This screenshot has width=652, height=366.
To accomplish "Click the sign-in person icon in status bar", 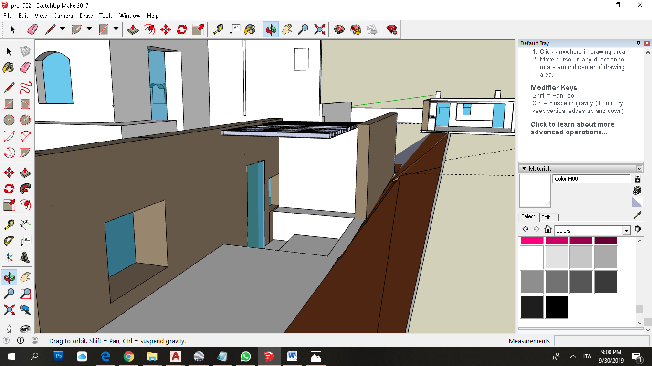I will (35, 340).
